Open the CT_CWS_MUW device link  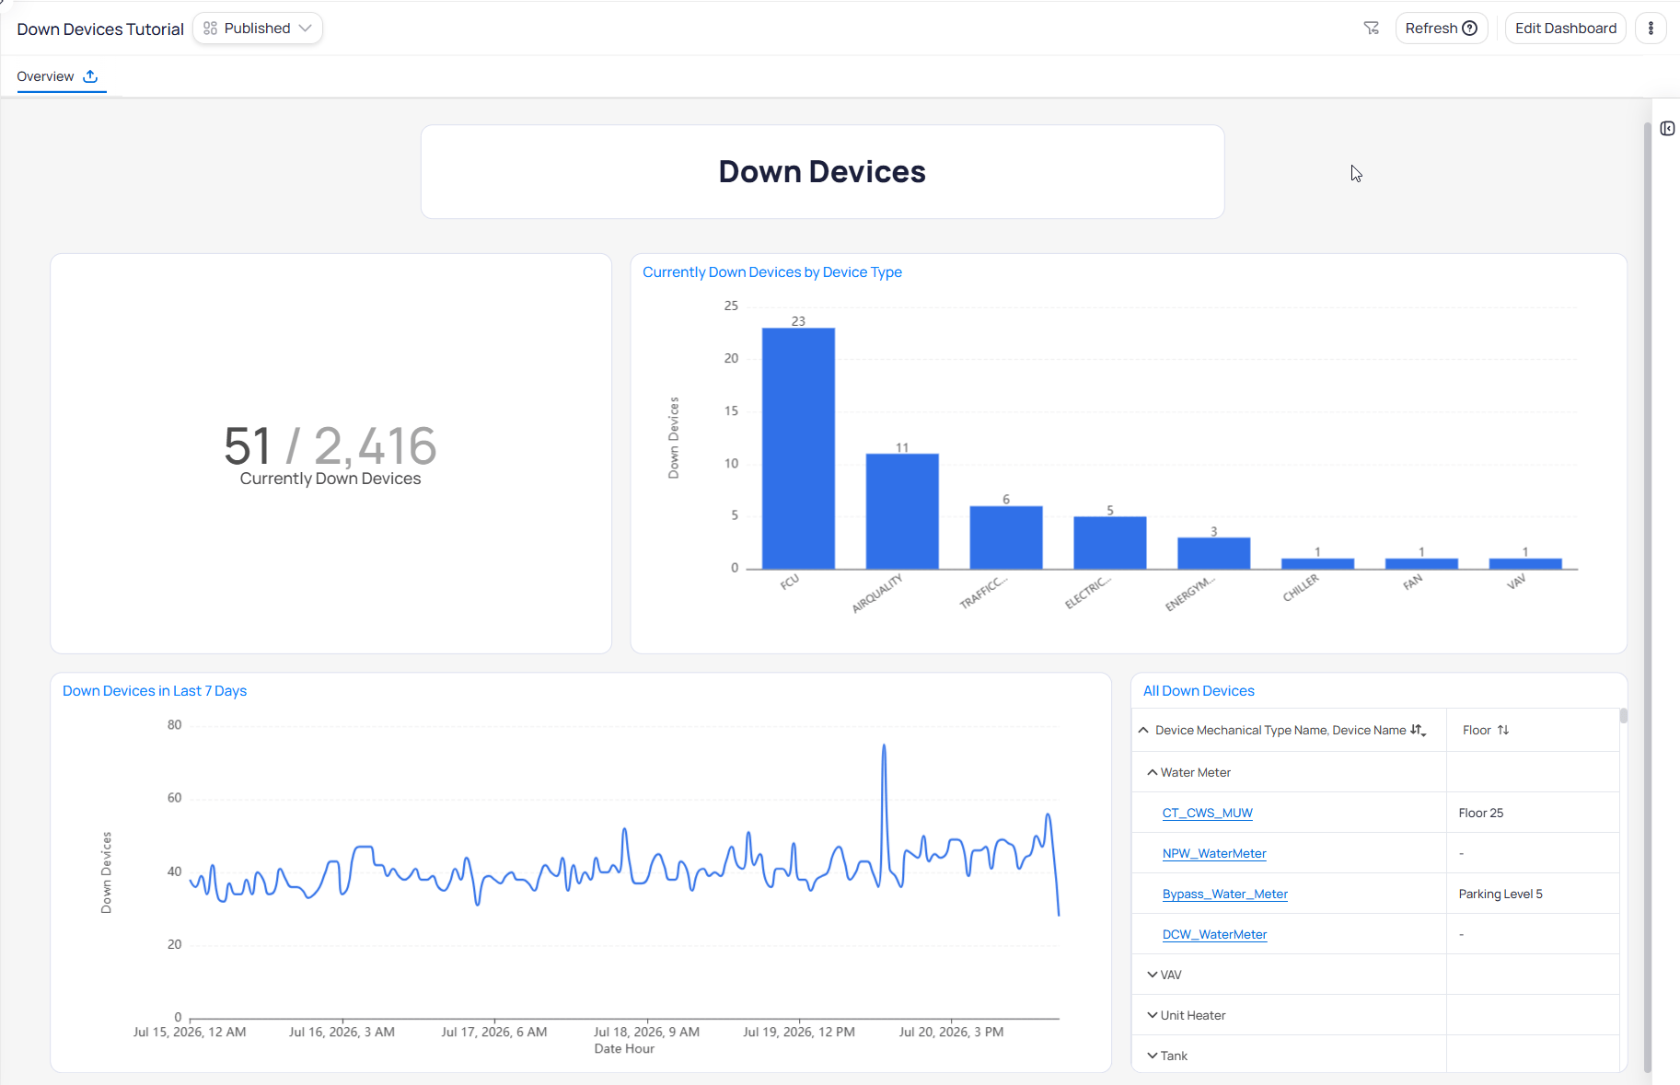tap(1207, 813)
